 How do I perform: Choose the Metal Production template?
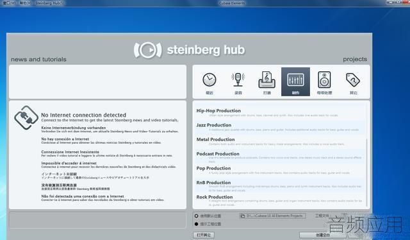[281, 141]
